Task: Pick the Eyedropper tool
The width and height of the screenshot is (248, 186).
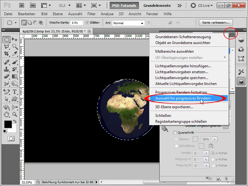Action: tap(15, 54)
